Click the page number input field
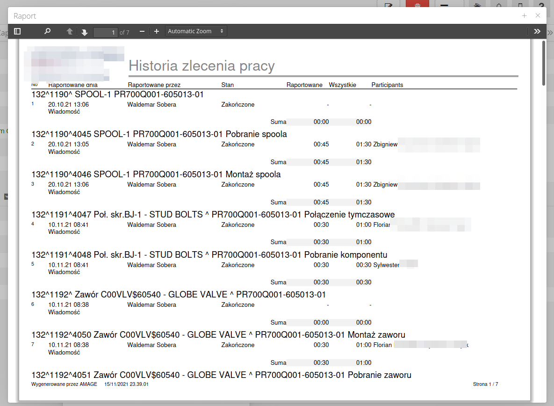The height and width of the screenshot is (406, 554). [107, 32]
